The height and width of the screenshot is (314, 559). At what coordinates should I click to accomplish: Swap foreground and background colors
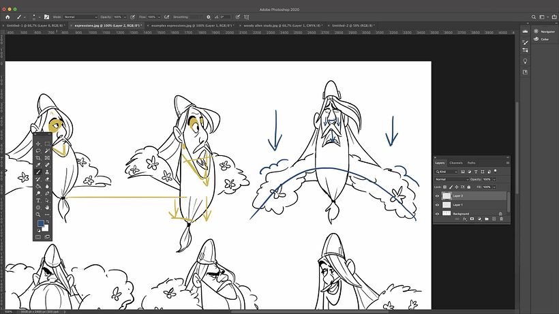48,222
